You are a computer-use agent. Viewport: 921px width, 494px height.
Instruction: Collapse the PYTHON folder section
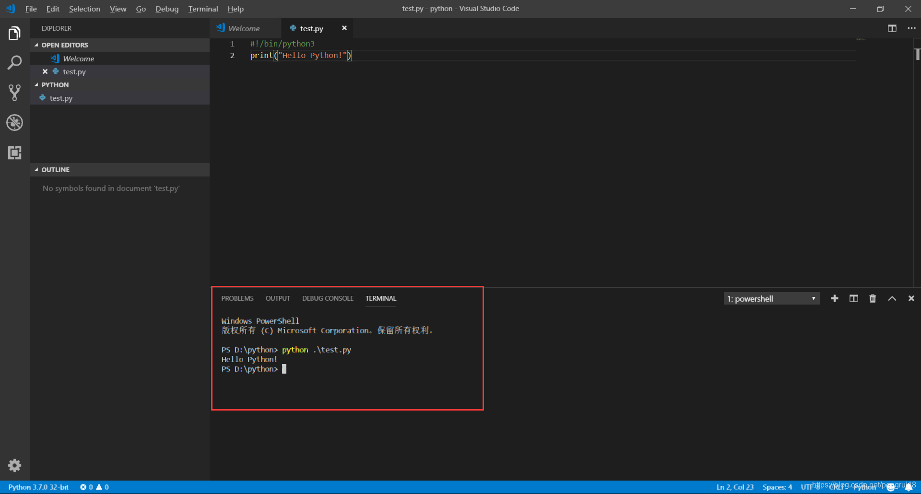coord(119,85)
